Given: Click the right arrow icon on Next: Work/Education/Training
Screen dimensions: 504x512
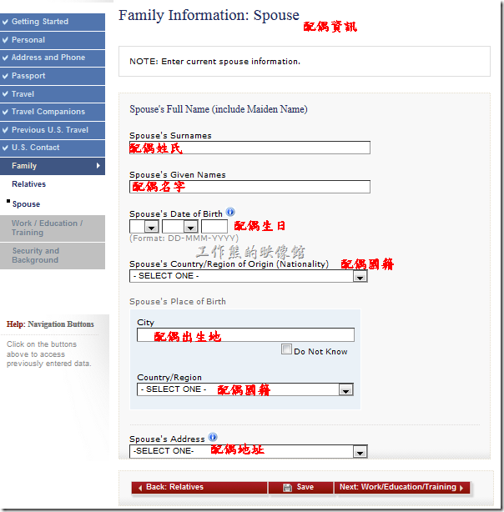Looking at the screenshot, I should [461, 488].
